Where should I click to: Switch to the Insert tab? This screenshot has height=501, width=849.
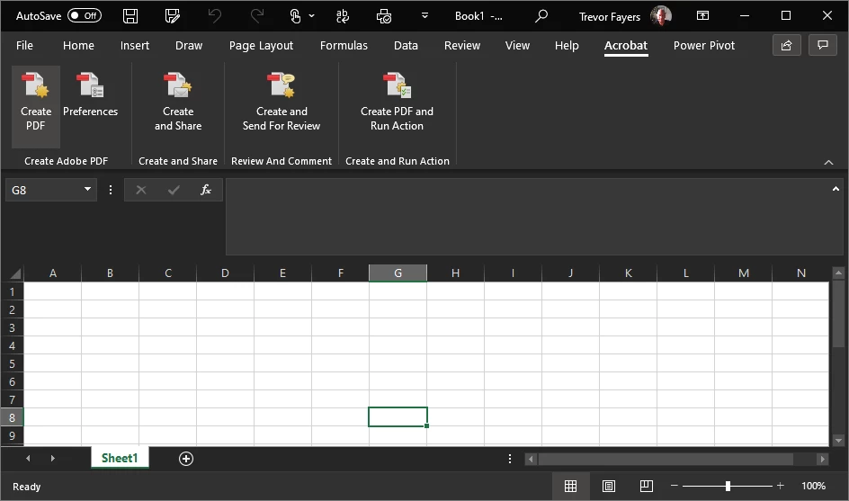click(x=135, y=46)
